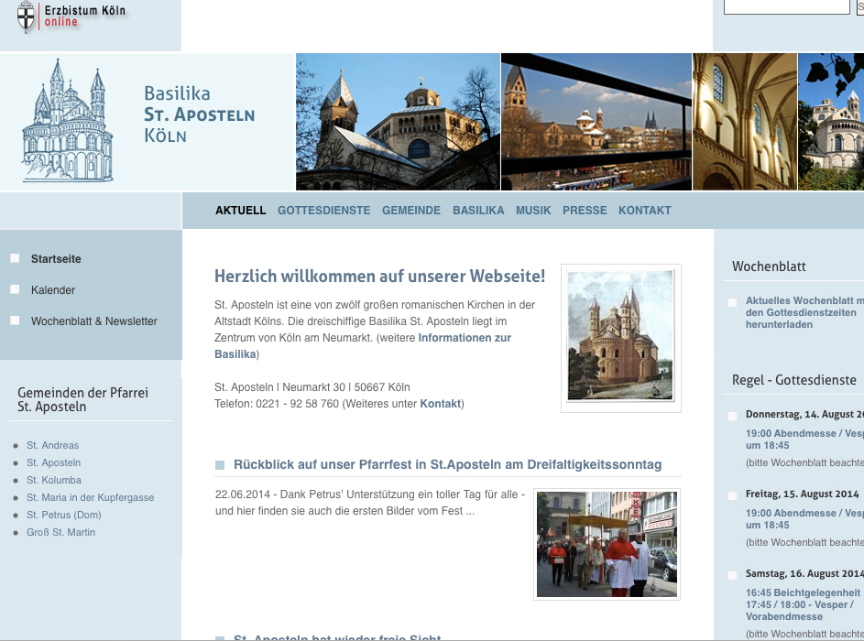The width and height of the screenshot is (864, 641).
Task: Select Startseite in the sidebar menu
Action: (56, 259)
